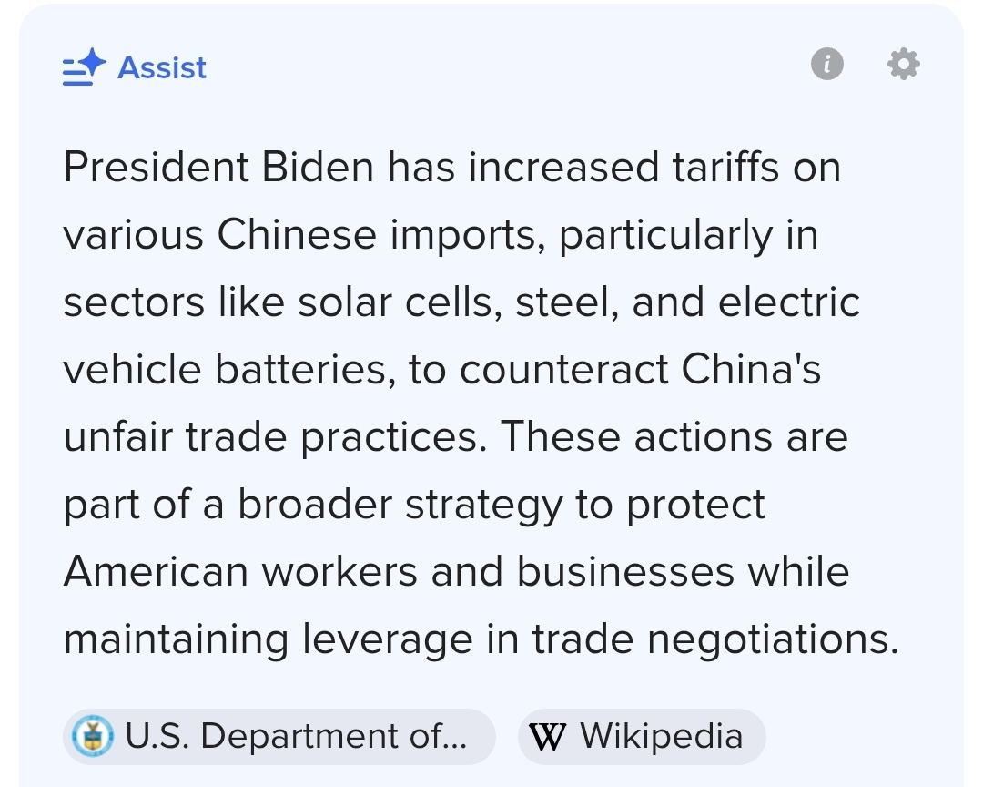Click the phrase "Chinese imports" in the summary
This screenshot has width=983, height=787.
pos(380,236)
